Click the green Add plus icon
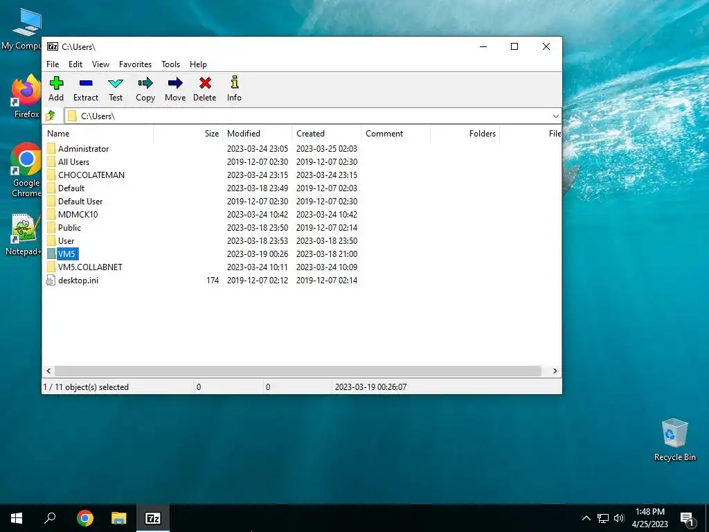This screenshot has width=709, height=532. pyautogui.click(x=56, y=83)
